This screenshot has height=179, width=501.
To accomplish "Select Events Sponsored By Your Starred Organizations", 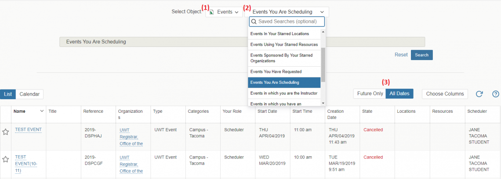I will pyautogui.click(x=284, y=58).
